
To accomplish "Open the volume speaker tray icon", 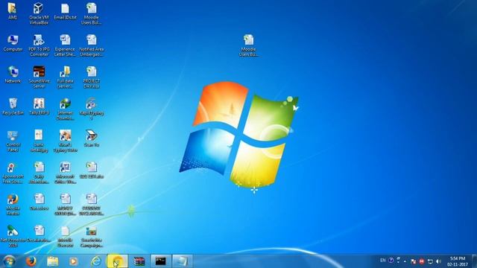I will coord(438,261).
